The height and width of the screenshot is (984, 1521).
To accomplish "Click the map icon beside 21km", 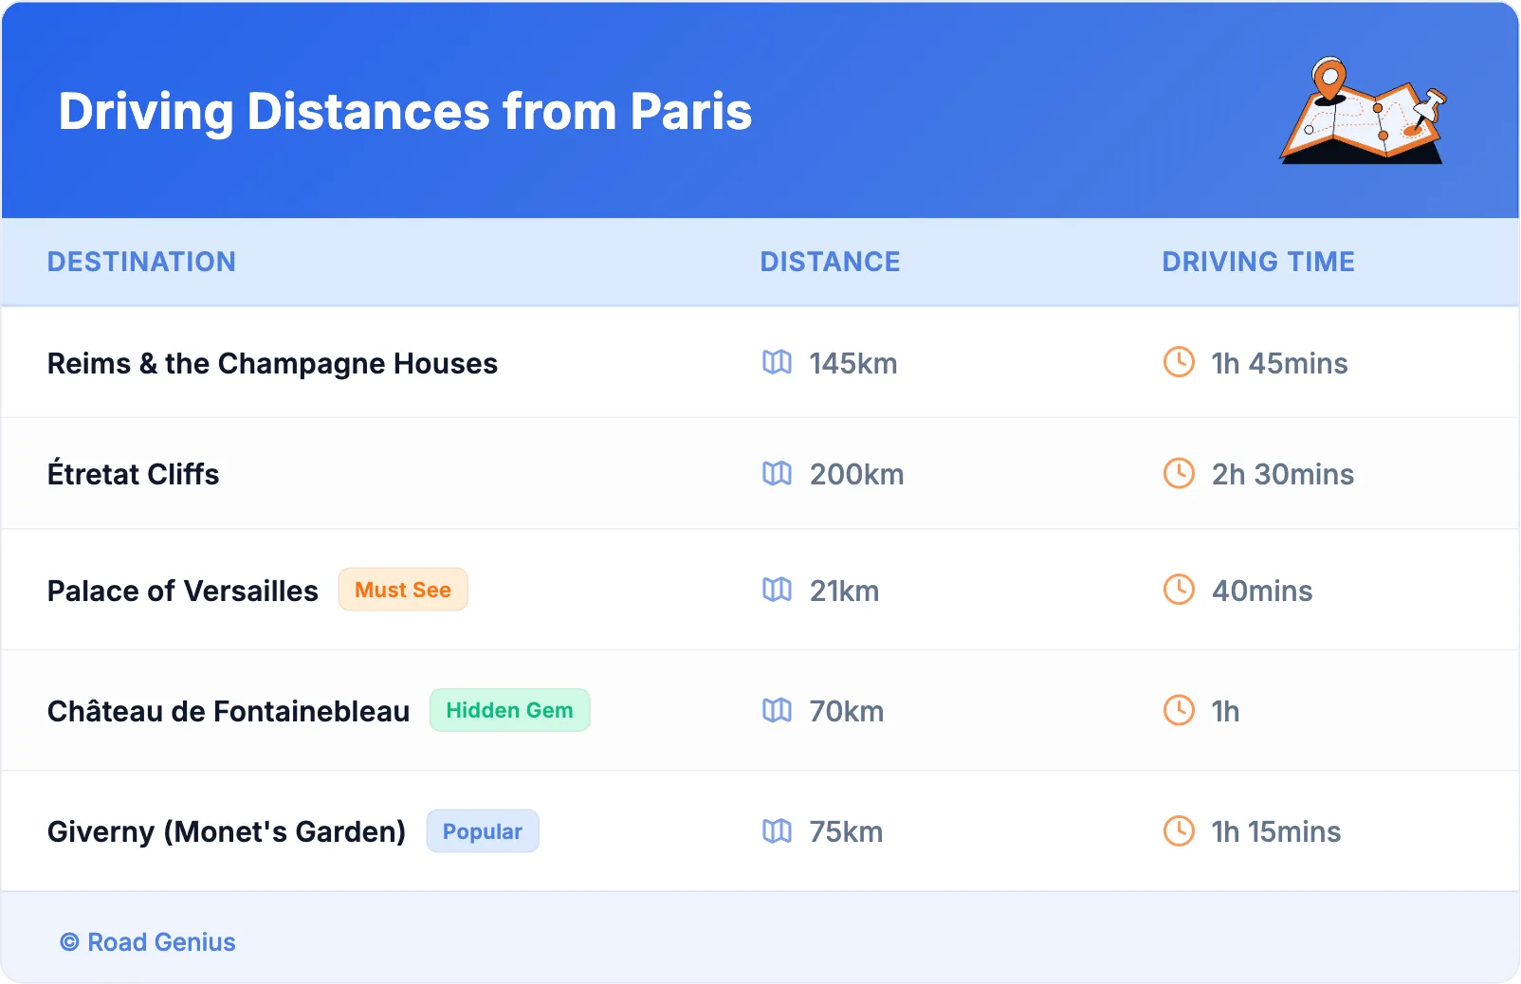I will pos(777,590).
